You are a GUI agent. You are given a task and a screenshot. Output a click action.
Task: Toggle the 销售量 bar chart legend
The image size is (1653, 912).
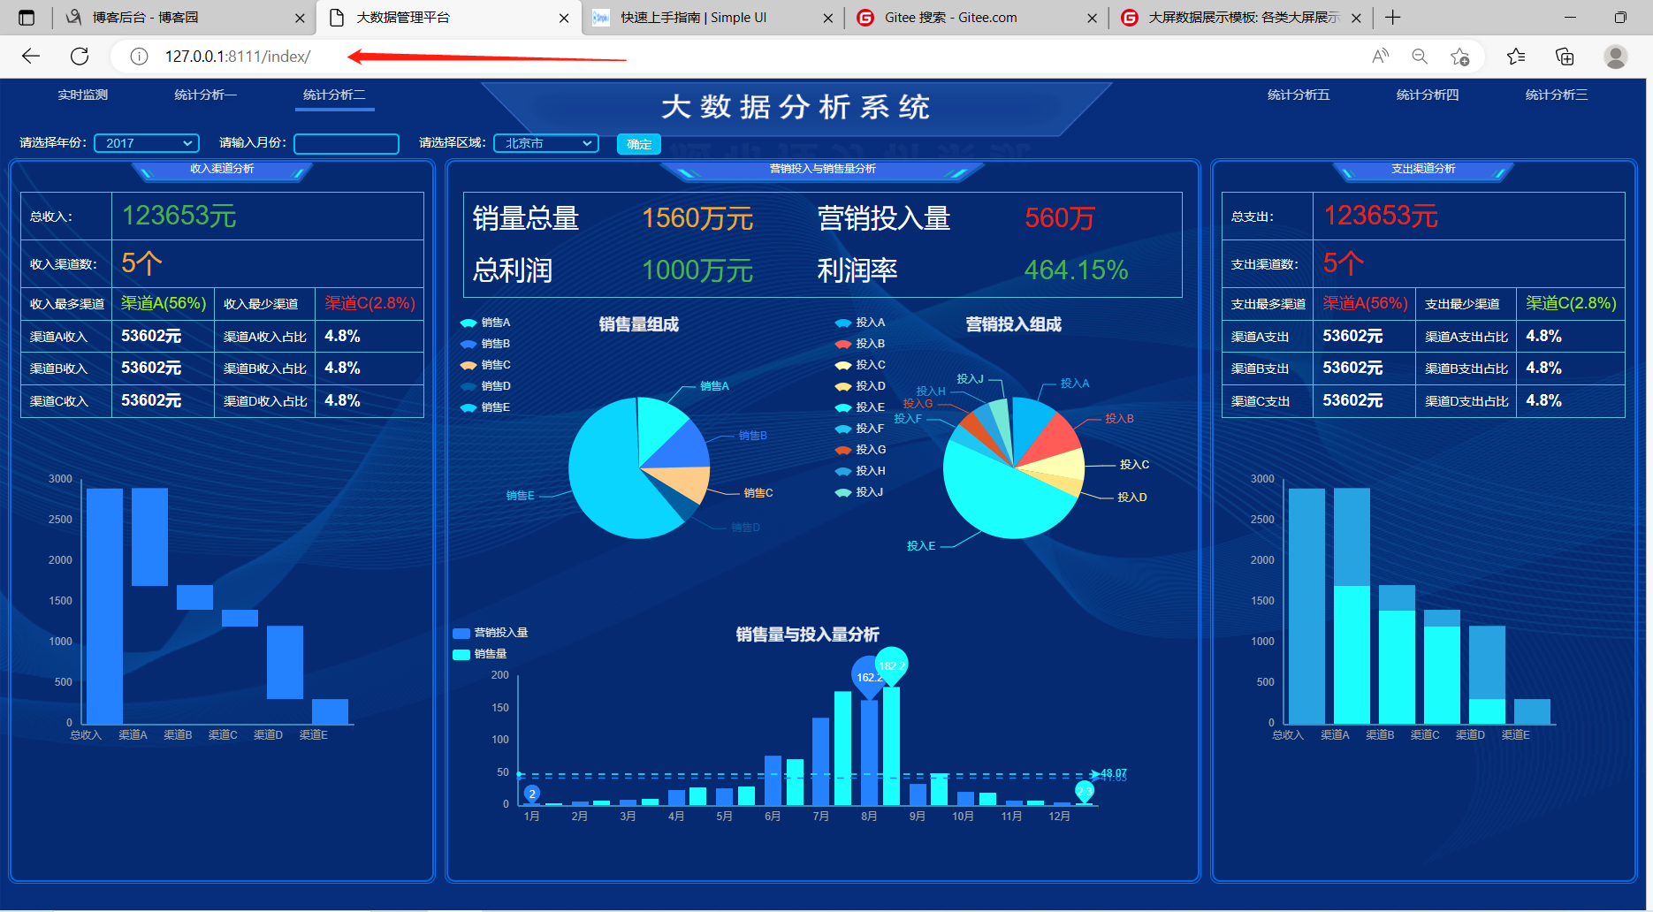[480, 654]
